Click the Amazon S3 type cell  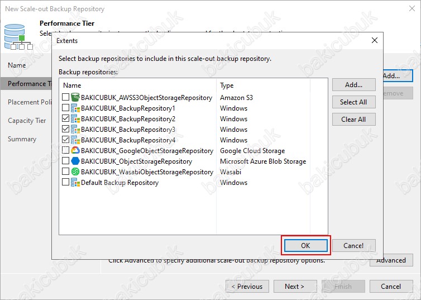(x=237, y=98)
